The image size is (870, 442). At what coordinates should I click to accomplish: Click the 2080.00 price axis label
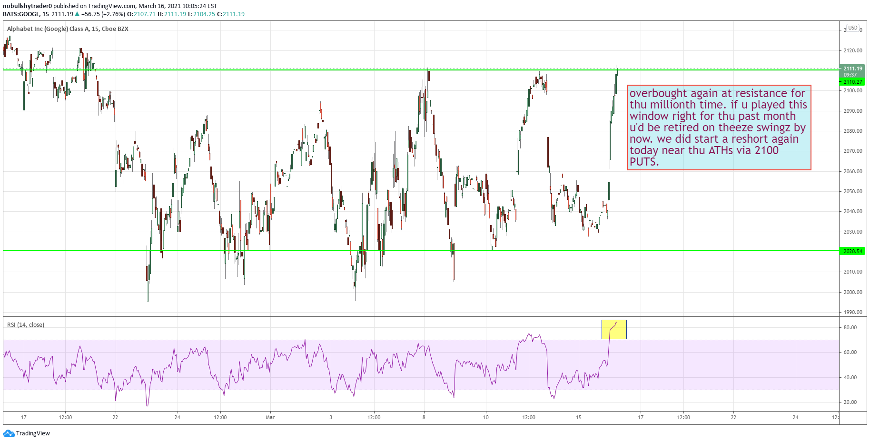point(852,131)
